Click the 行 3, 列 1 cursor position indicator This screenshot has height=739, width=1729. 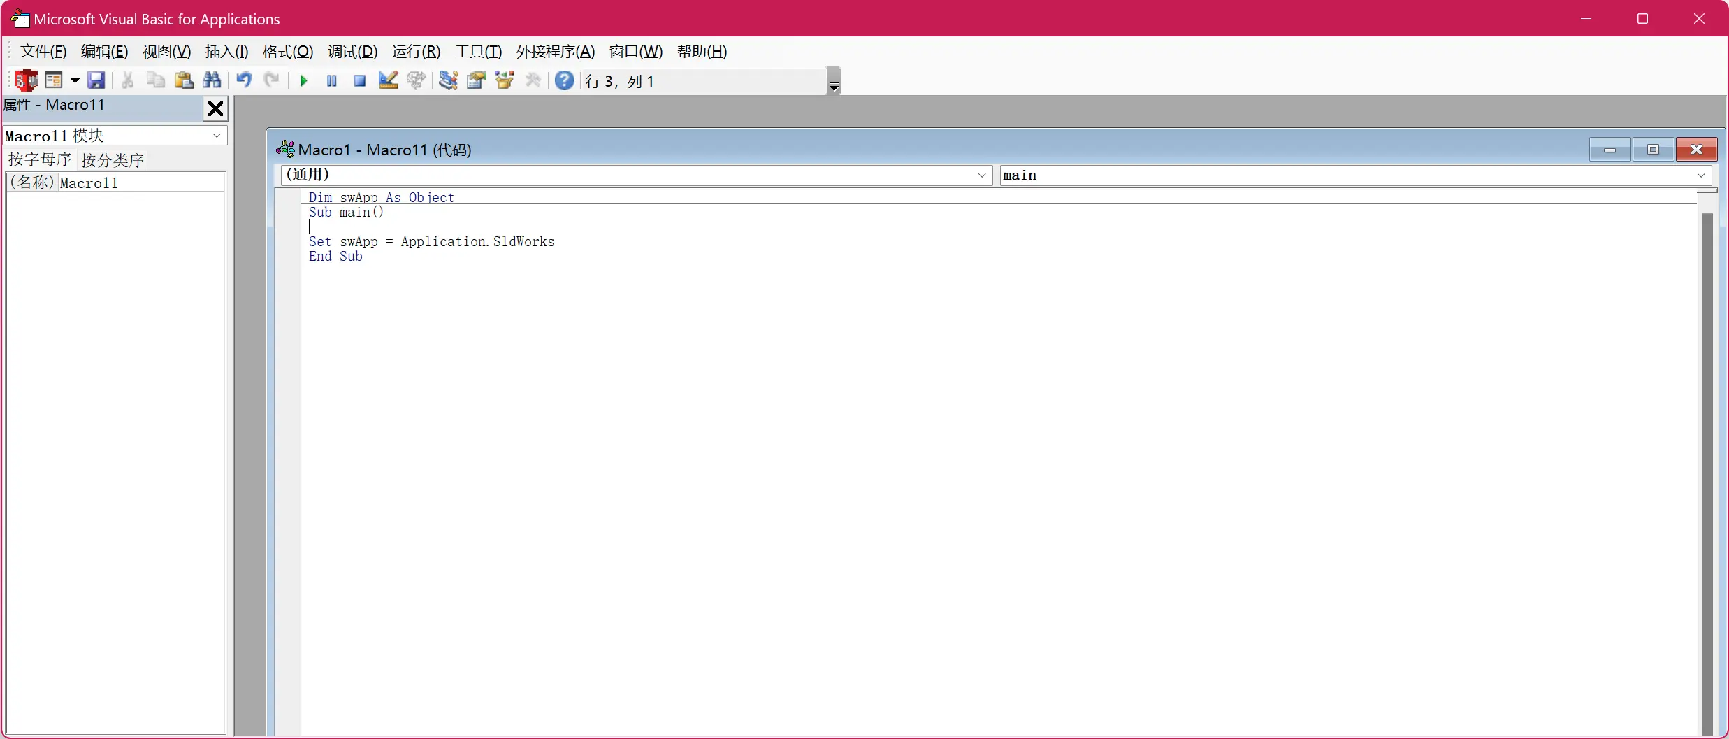[621, 82]
